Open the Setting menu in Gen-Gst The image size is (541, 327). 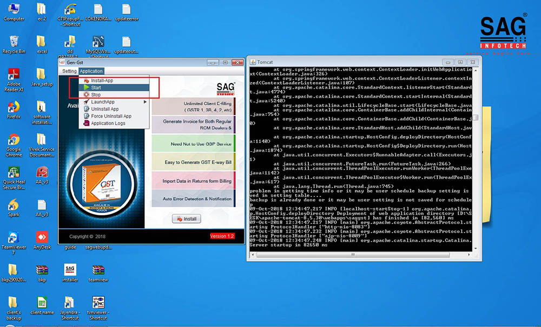pos(69,71)
